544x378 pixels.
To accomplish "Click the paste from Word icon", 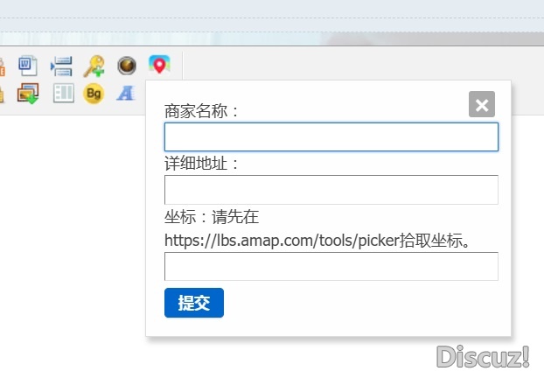I will 29,65.
